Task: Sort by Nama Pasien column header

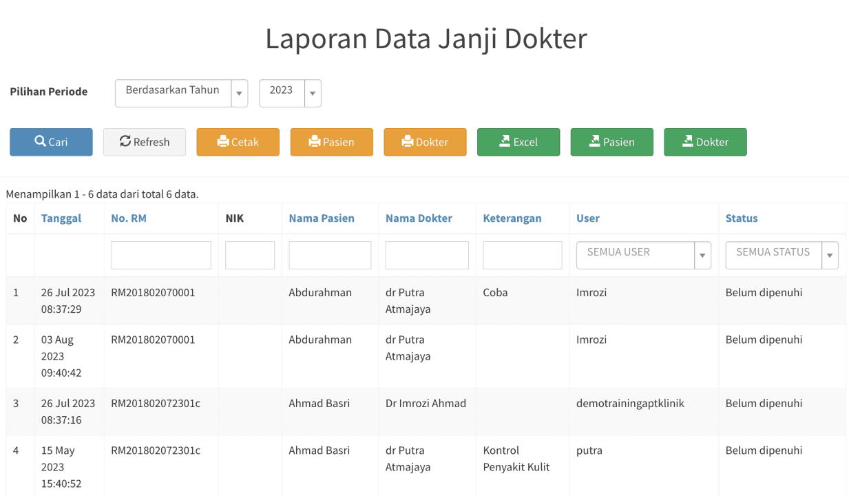Action: (x=322, y=218)
